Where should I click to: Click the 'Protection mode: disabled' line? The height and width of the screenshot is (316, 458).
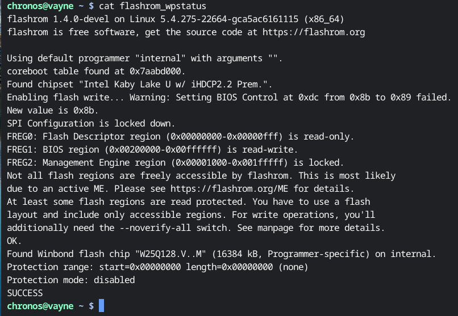tap(71, 280)
